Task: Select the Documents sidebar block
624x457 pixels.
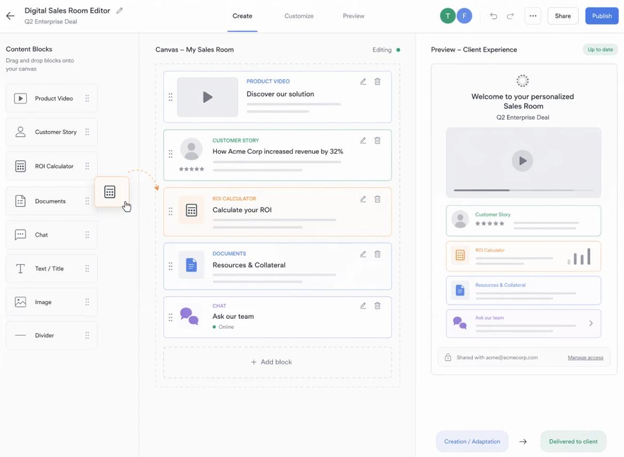Action: (52, 201)
